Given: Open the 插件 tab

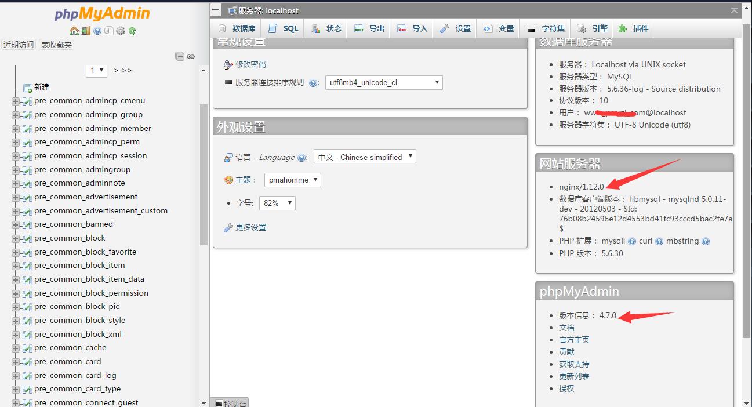Looking at the screenshot, I should point(634,28).
